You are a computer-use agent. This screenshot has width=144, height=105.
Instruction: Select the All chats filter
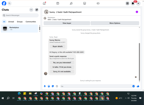point(4,22)
